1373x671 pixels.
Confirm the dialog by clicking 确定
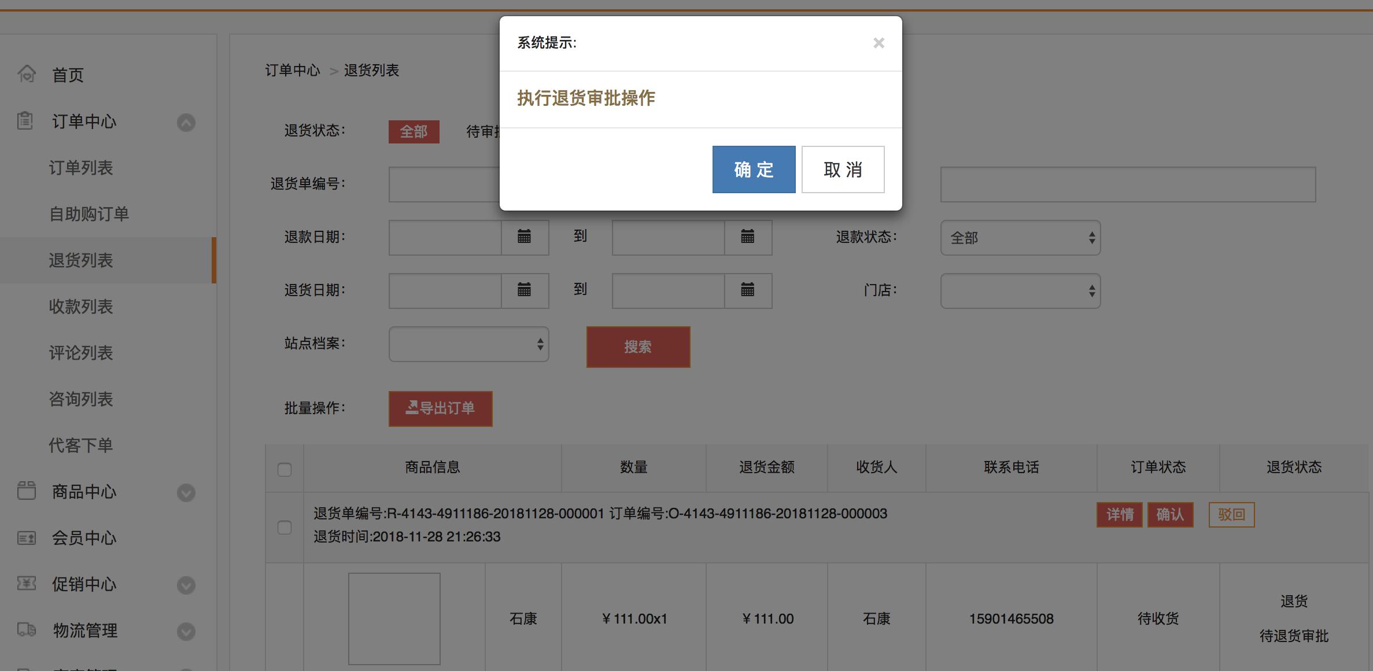[753, 169]
